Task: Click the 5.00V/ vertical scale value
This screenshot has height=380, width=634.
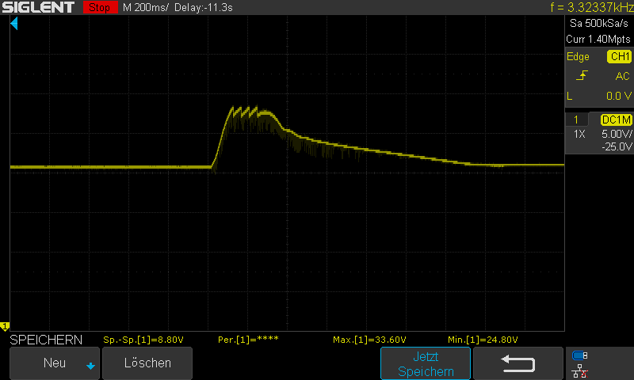Action: [617, 134]
